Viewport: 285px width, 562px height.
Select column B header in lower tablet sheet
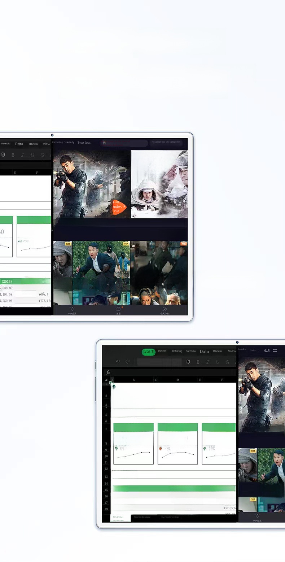134,380
